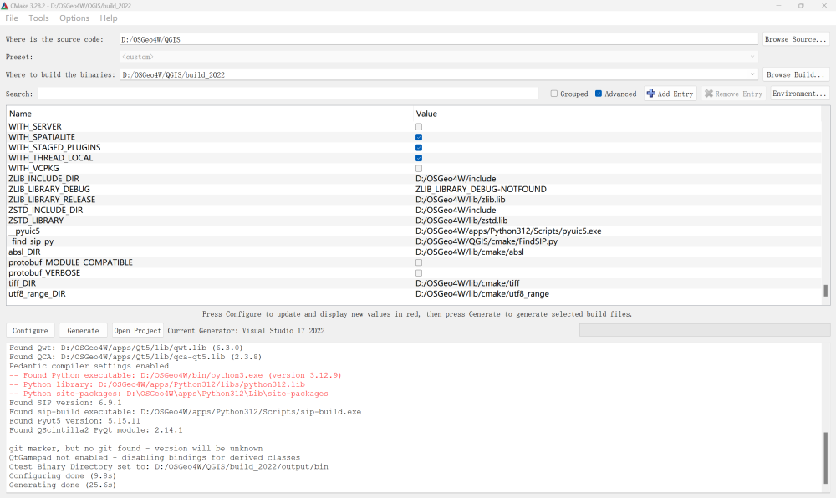Minimize the CMake window

point(778,5)
